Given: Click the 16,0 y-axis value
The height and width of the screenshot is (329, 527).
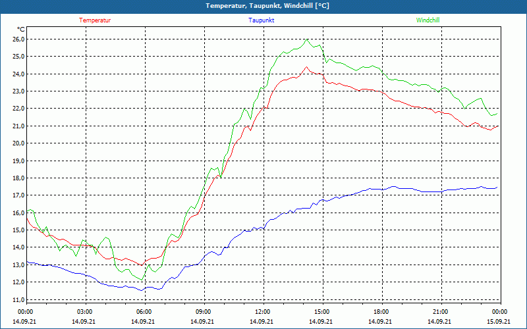Looking at the screenshot, I should pyautogui.click(x=19, y=213).
